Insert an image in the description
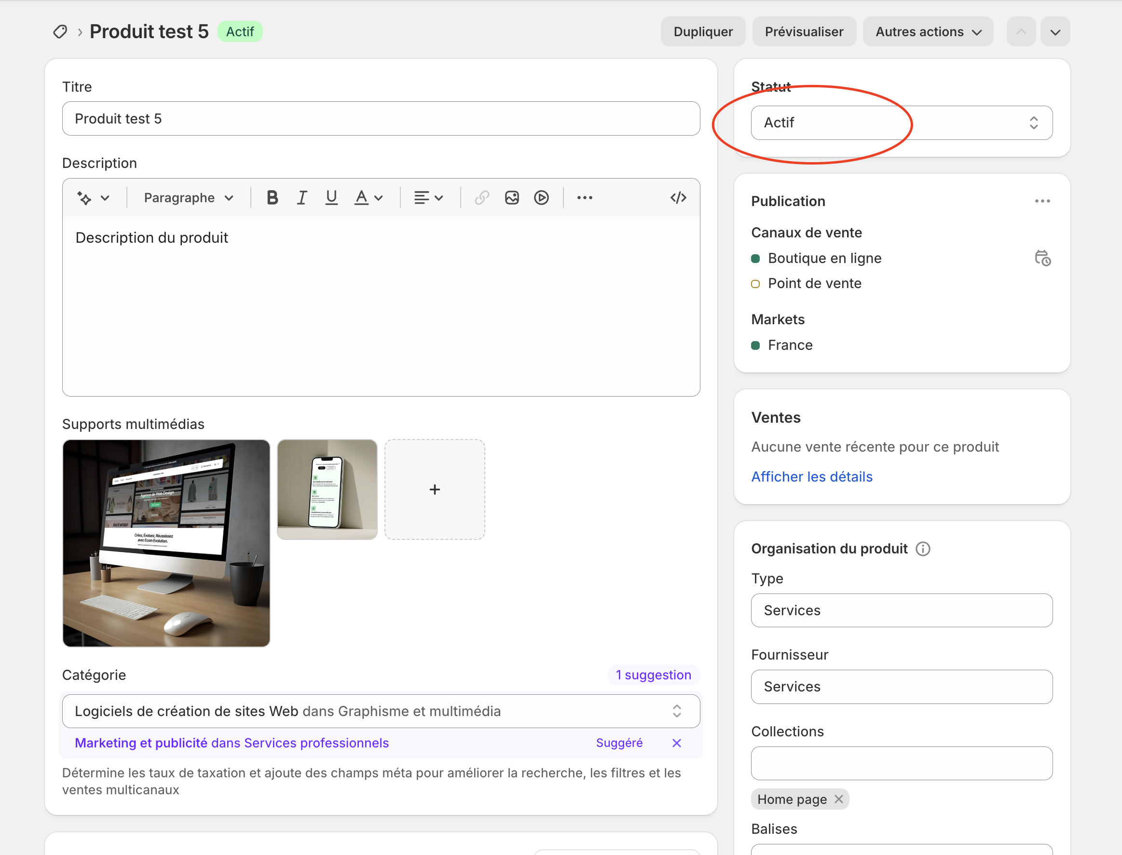The image size is (1122, 855). click(511, 197)
